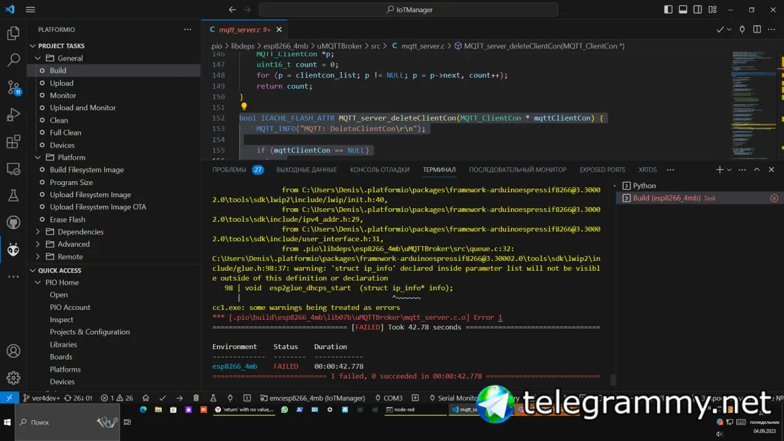This screenshot has height=441, width=784.
Task: Open the Customize Layout icon
Action: [x=712, y=10]
